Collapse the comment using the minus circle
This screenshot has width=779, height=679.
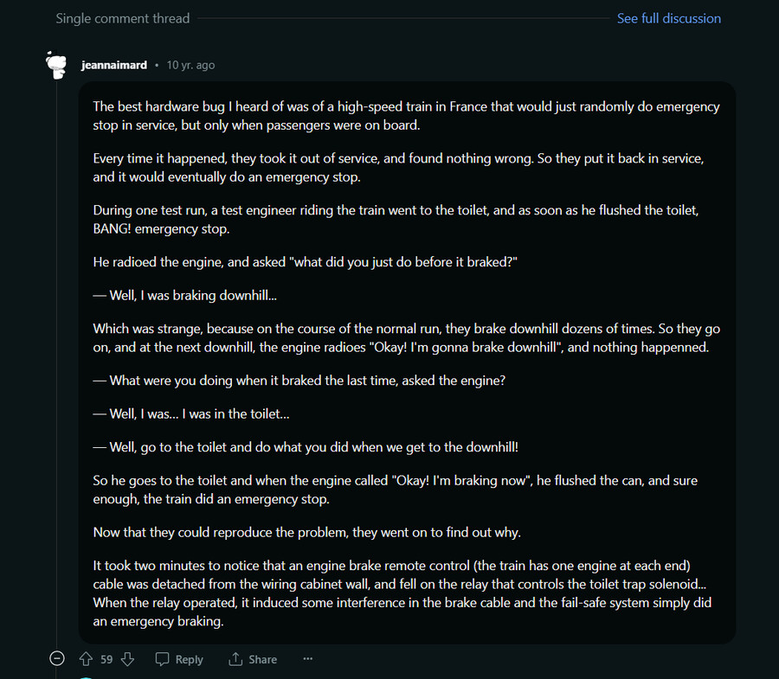click(57, 659)
